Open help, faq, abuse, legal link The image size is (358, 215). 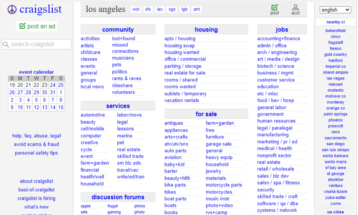coord(36,136)
